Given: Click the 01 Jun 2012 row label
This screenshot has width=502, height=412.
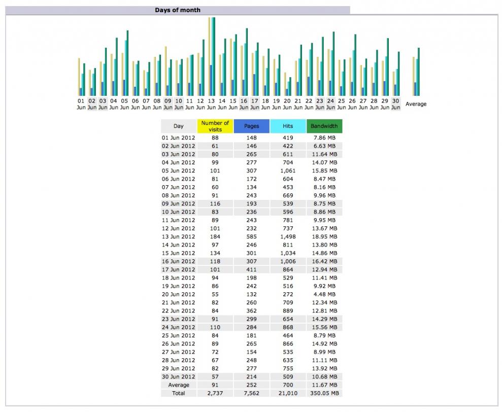Looking at the screenshot, I should pos(178,138).
